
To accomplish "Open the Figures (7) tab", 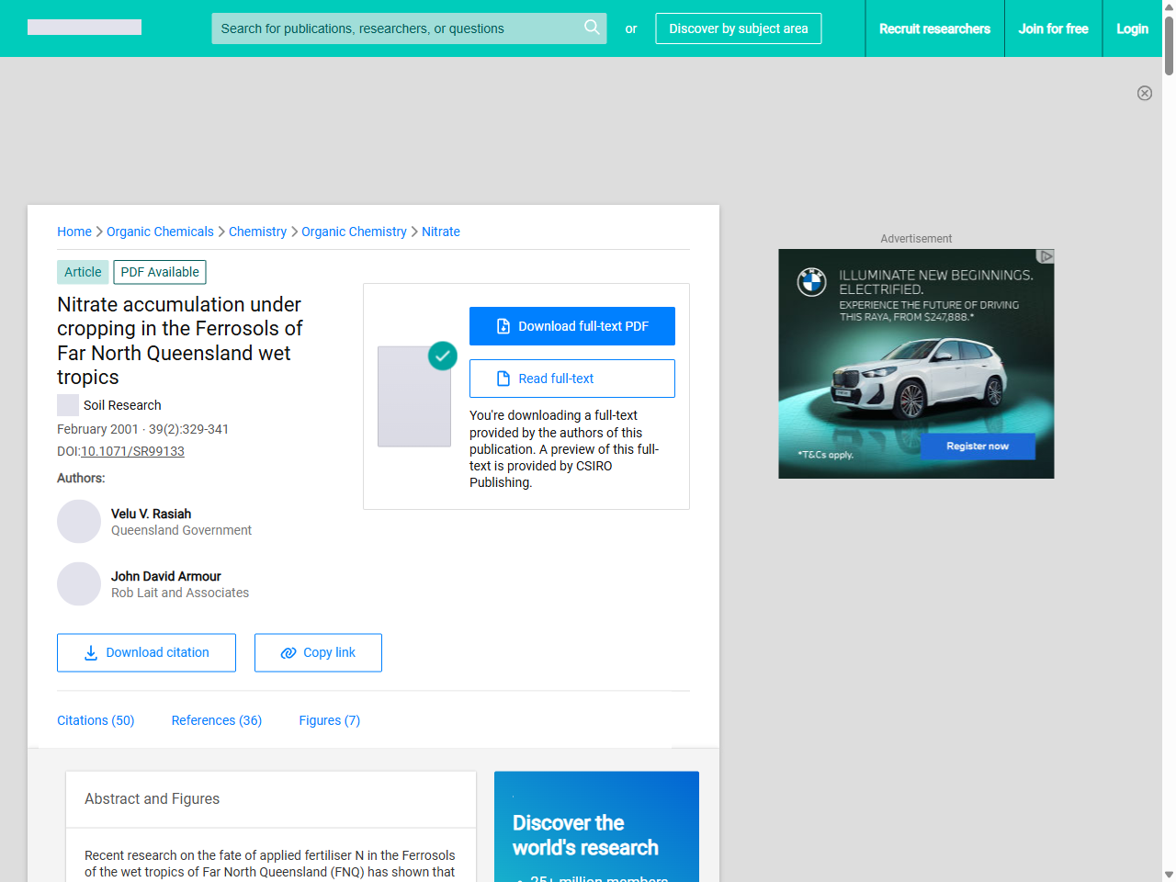I will point(329,720).
